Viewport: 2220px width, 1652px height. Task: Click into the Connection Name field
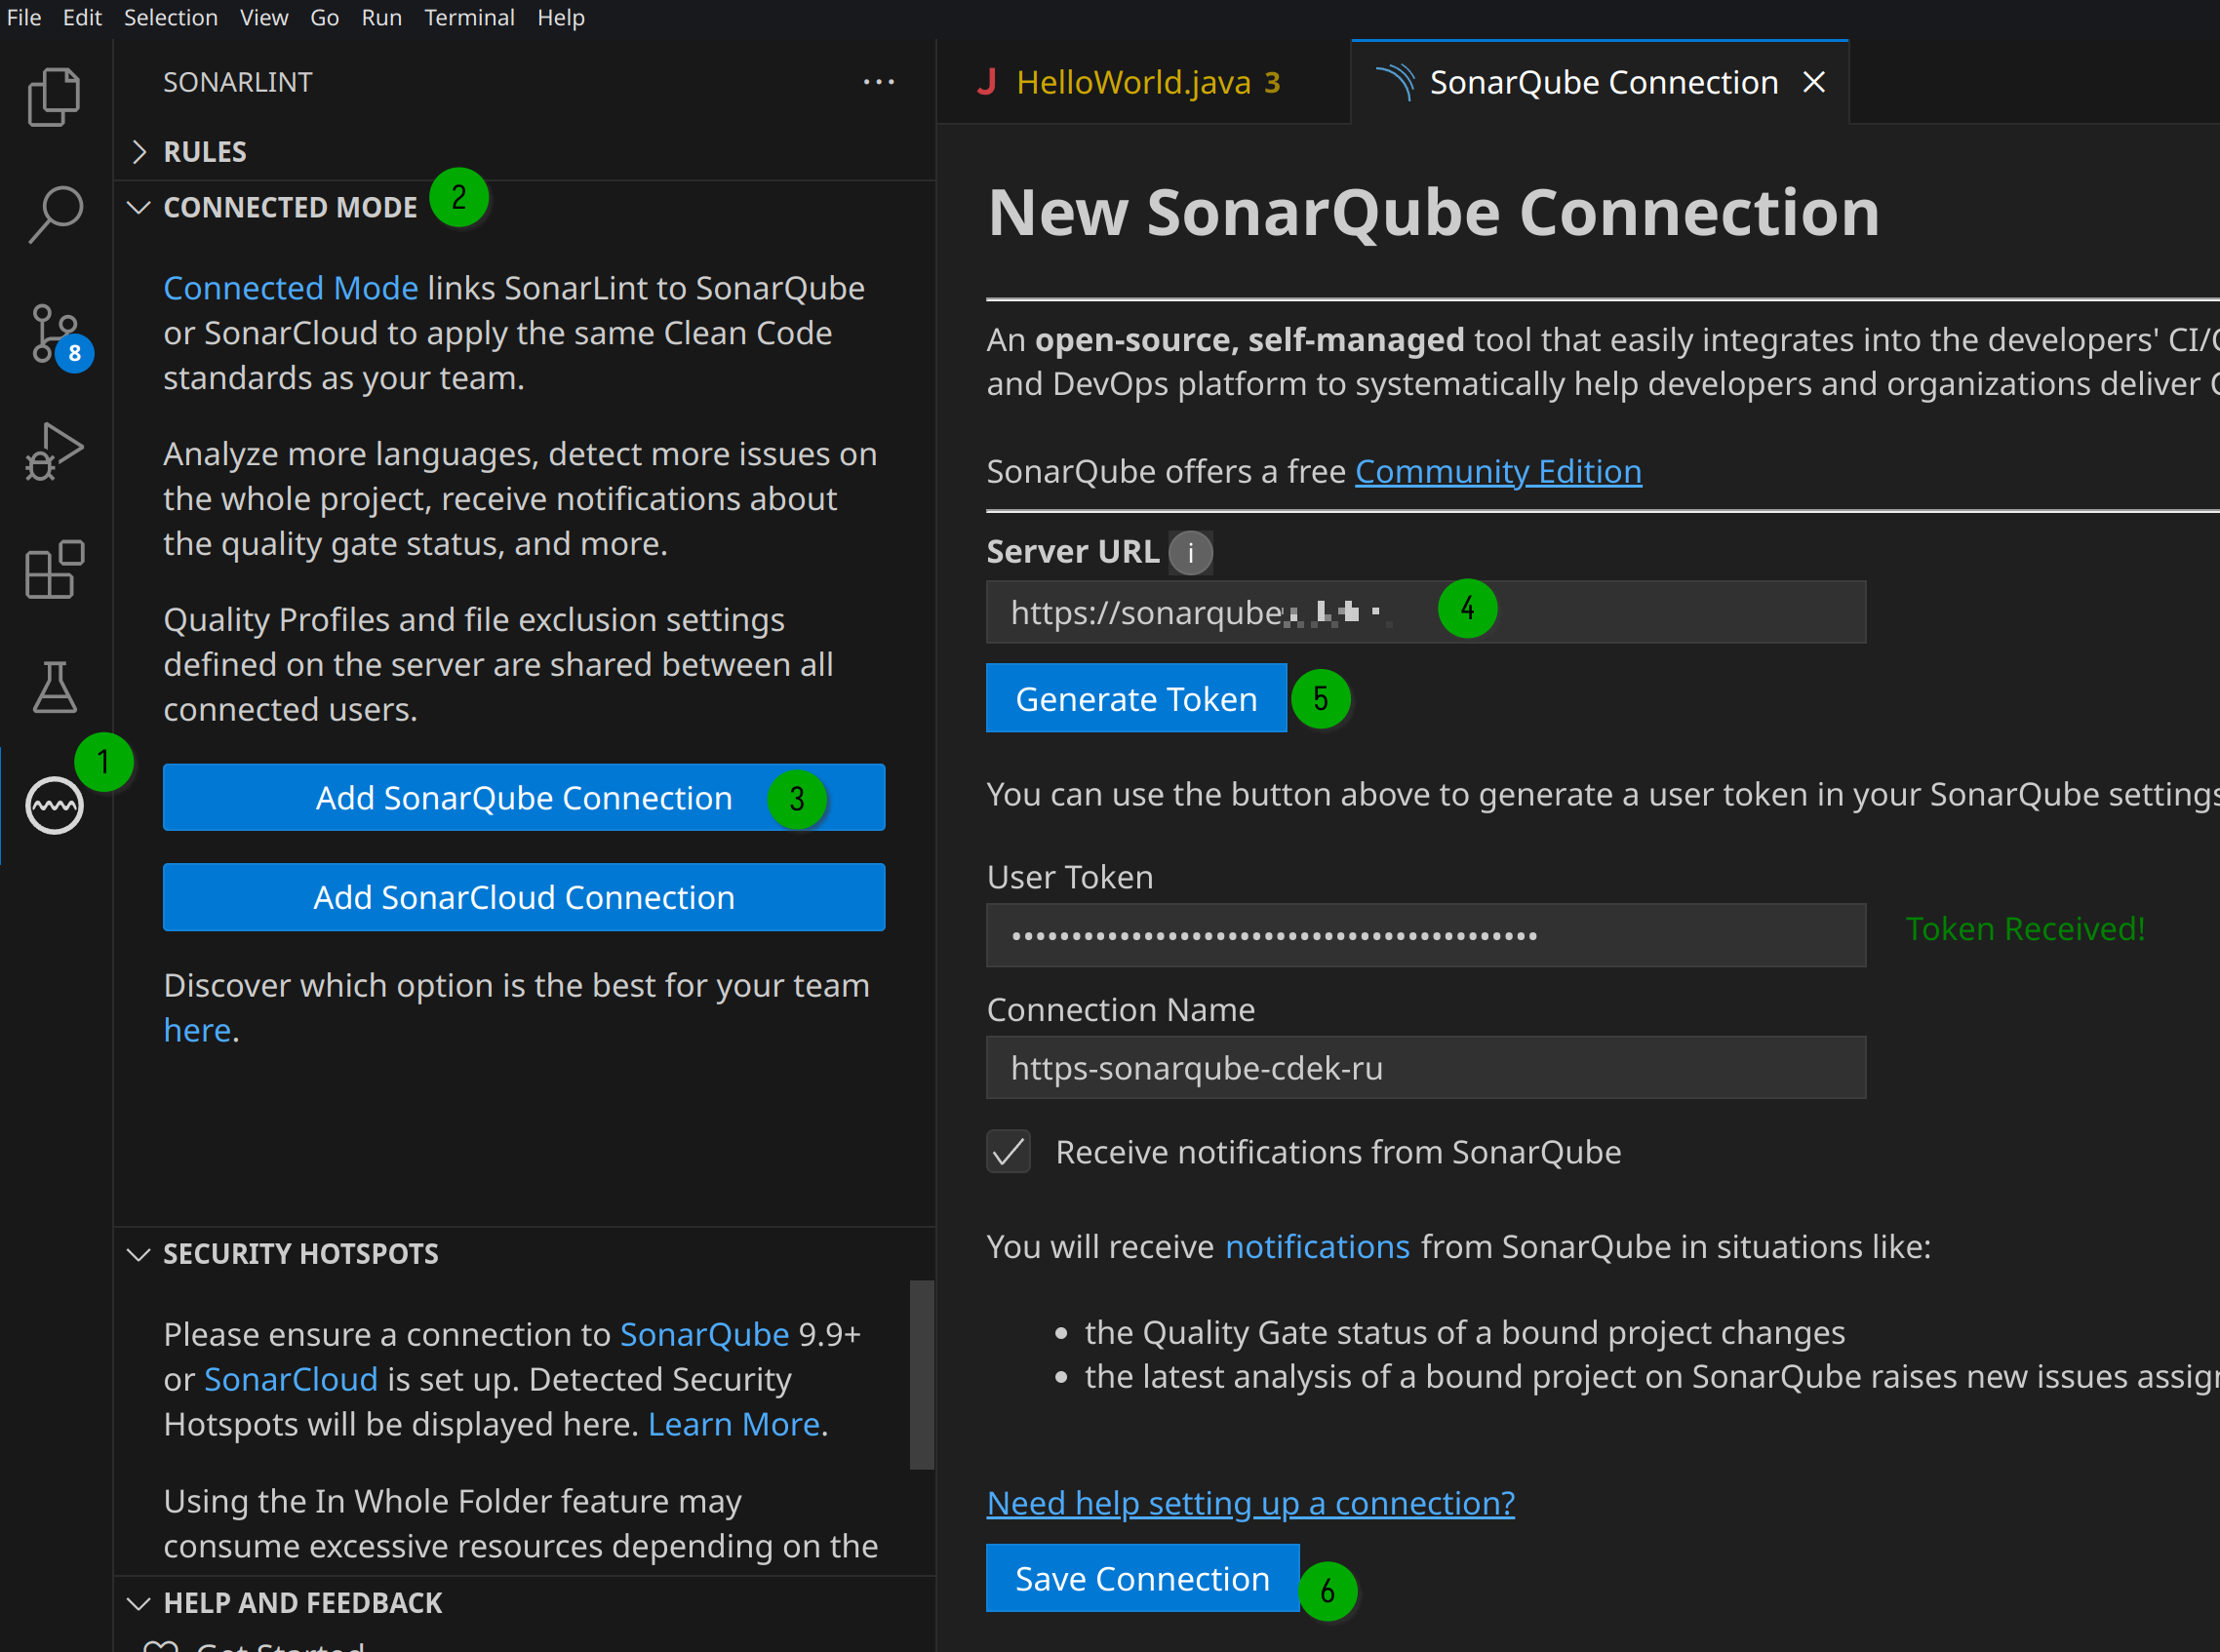[x=1426, y=1068]
